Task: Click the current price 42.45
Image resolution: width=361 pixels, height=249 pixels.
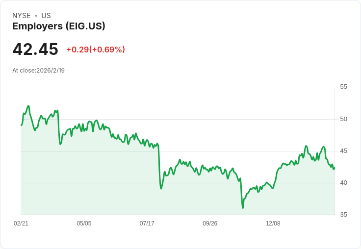Action: click(35, 49)
